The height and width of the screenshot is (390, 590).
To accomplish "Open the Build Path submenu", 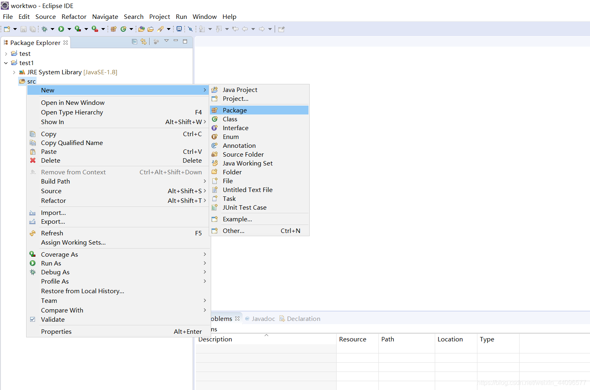I will (118, 182).
